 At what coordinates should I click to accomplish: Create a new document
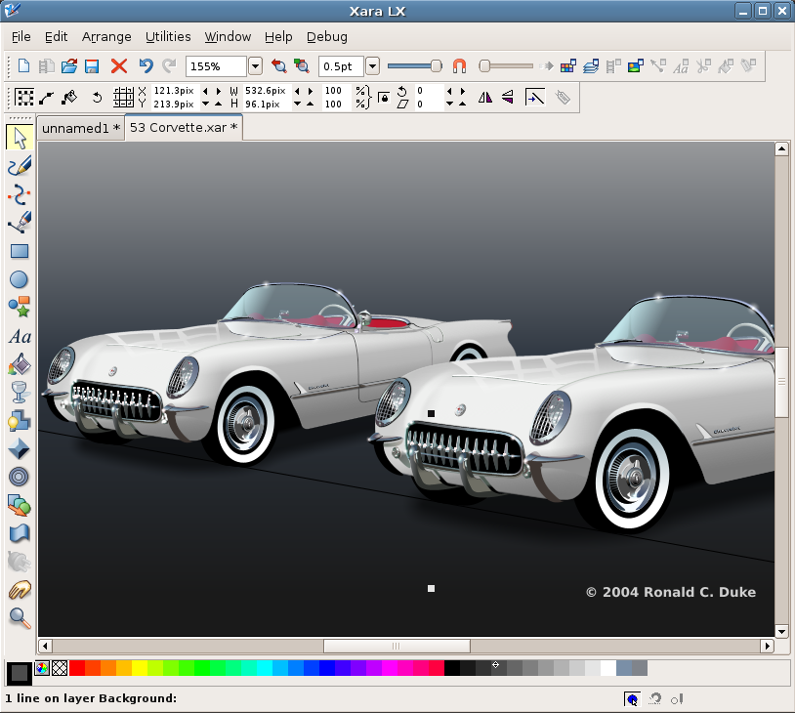23,65
